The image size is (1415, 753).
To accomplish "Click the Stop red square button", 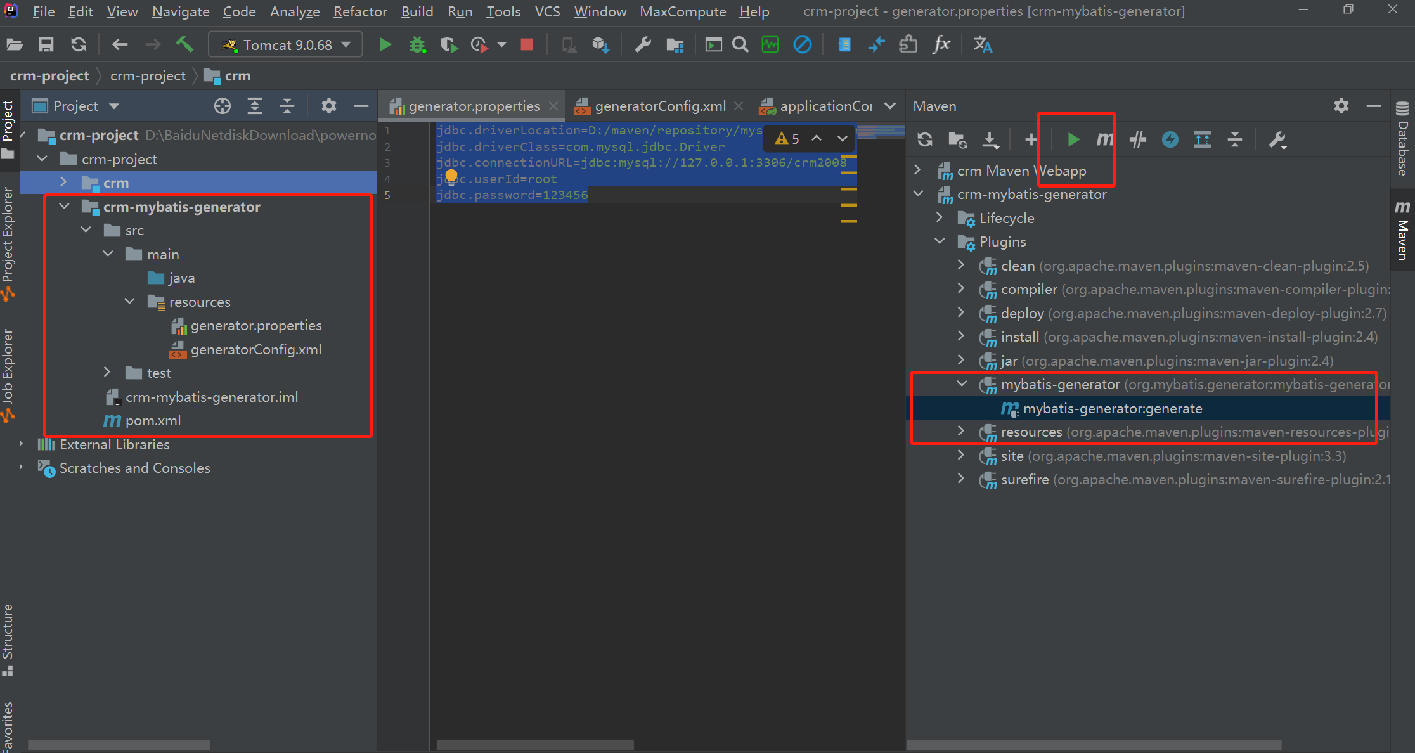I will click(526, 45).
